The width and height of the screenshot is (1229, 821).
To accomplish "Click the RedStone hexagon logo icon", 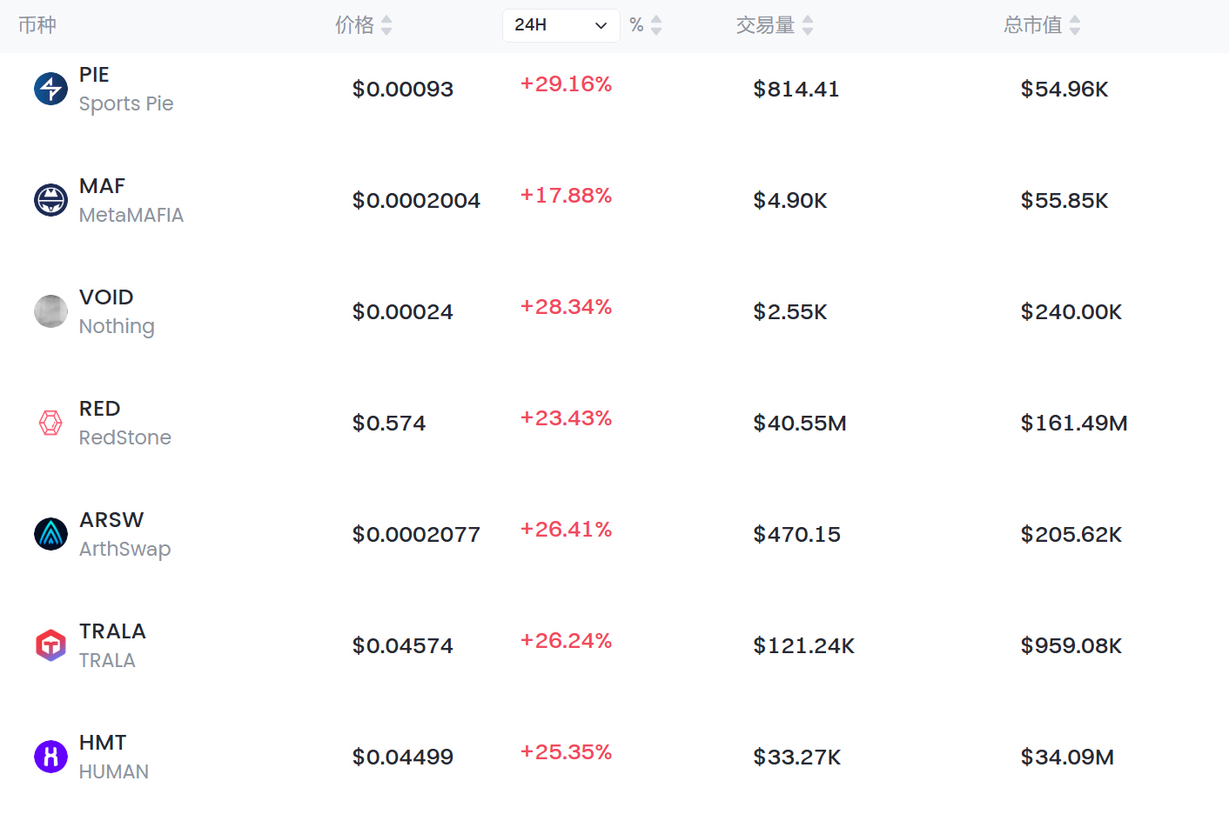I will (50, 423).
